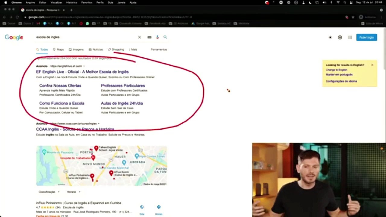Viewport: 386px width, 217px height.
Task: Bookmark this page with the star icon
Action: pyautogui.click(x=353, y=17)
